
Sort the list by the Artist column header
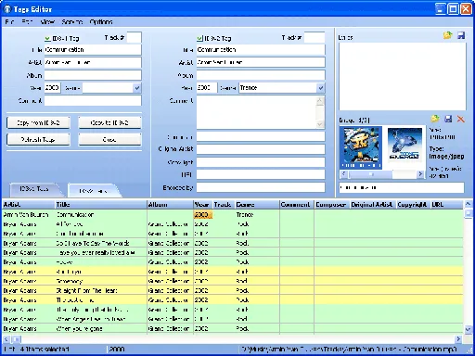click(x=28, y=205)
